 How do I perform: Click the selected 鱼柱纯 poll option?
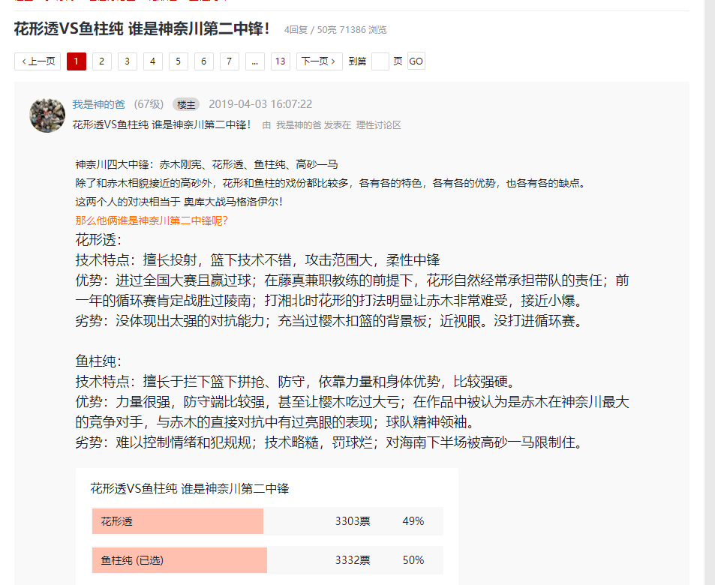click(268, 560)
